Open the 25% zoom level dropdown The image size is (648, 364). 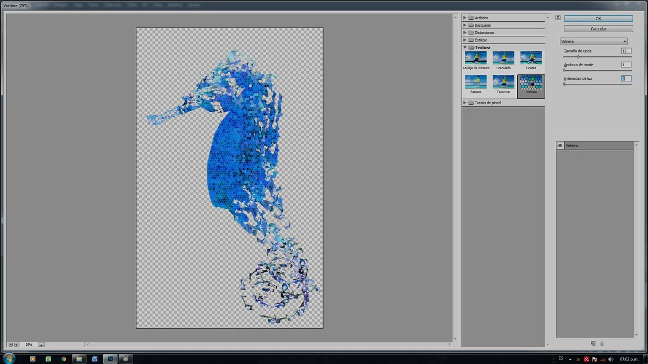41,345
